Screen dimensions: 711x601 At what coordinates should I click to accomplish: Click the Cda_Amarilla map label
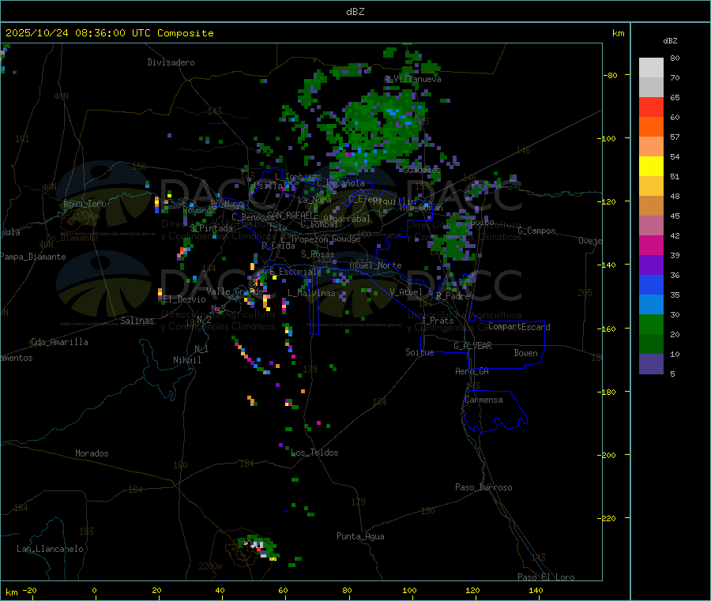coord(59,342)
